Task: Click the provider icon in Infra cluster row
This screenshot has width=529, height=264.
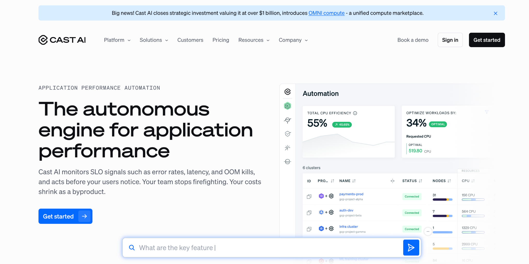Action: (x=321, y=228)
